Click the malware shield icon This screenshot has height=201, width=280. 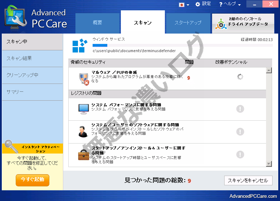(84, 79)
